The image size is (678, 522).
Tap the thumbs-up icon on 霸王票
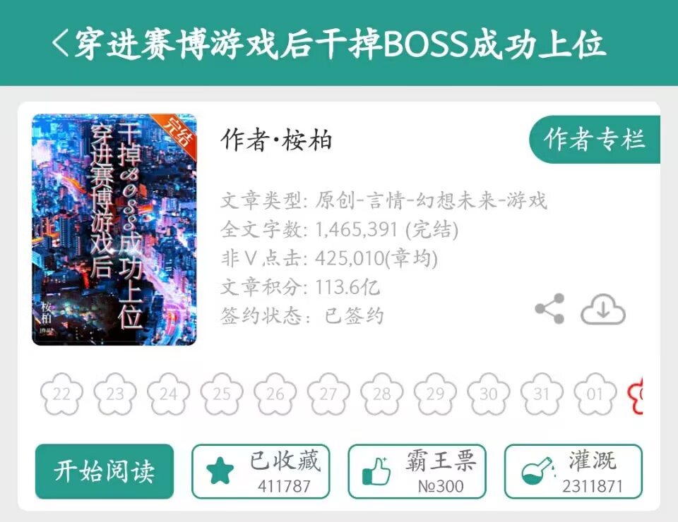coord(376,471)
